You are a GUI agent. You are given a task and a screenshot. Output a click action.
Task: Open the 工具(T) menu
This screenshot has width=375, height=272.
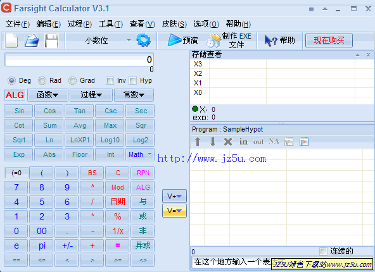pos(111,24)
